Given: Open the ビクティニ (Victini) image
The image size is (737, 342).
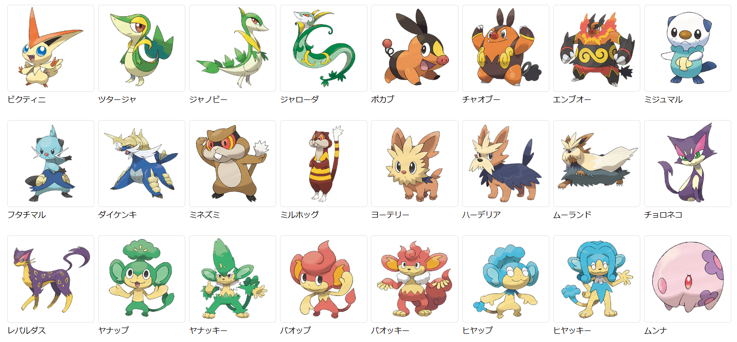Looking at the screenshot, I should (x=51, y=49).
